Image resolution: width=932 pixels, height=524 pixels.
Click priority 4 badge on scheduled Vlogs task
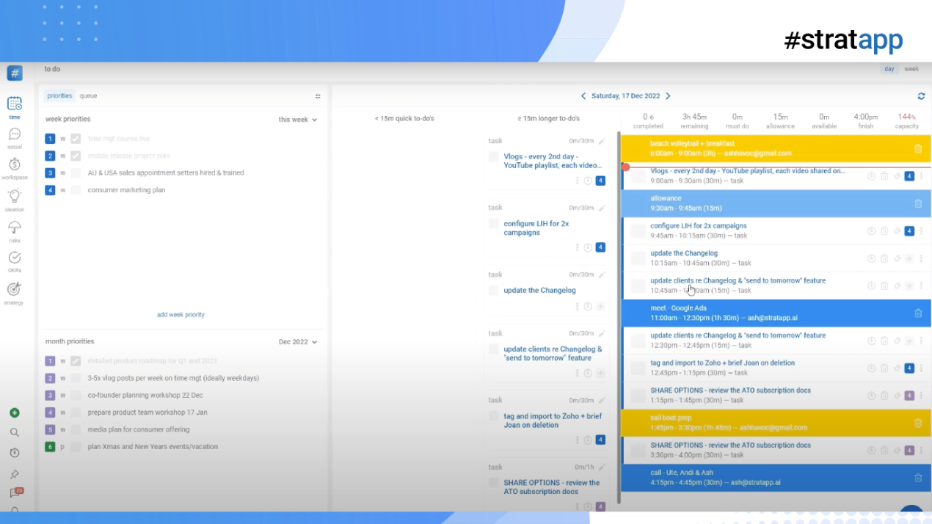point(909,176)
